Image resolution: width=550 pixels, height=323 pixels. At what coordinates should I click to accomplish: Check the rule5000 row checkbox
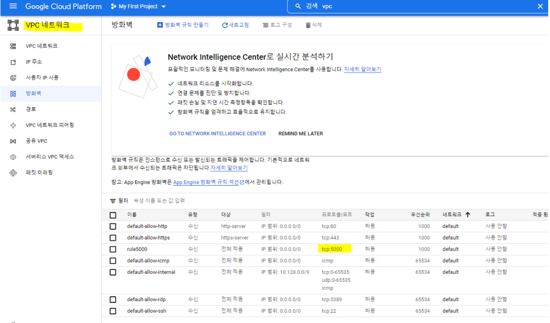(113, 249)
